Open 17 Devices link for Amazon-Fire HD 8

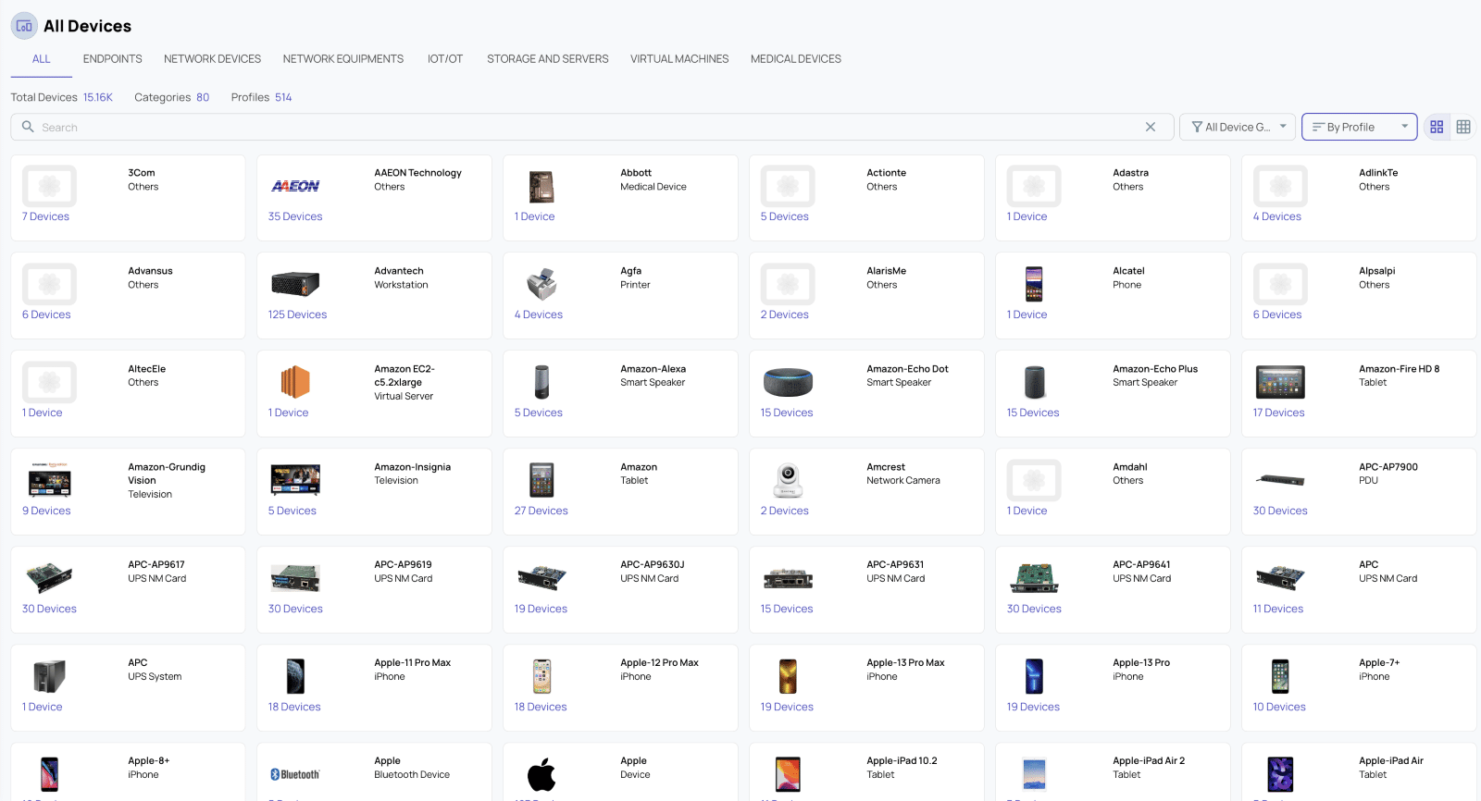pos(1278,413)
